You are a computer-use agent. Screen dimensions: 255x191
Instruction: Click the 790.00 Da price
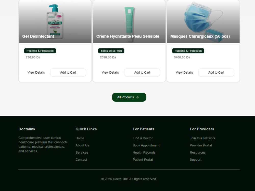coord(33,57)
